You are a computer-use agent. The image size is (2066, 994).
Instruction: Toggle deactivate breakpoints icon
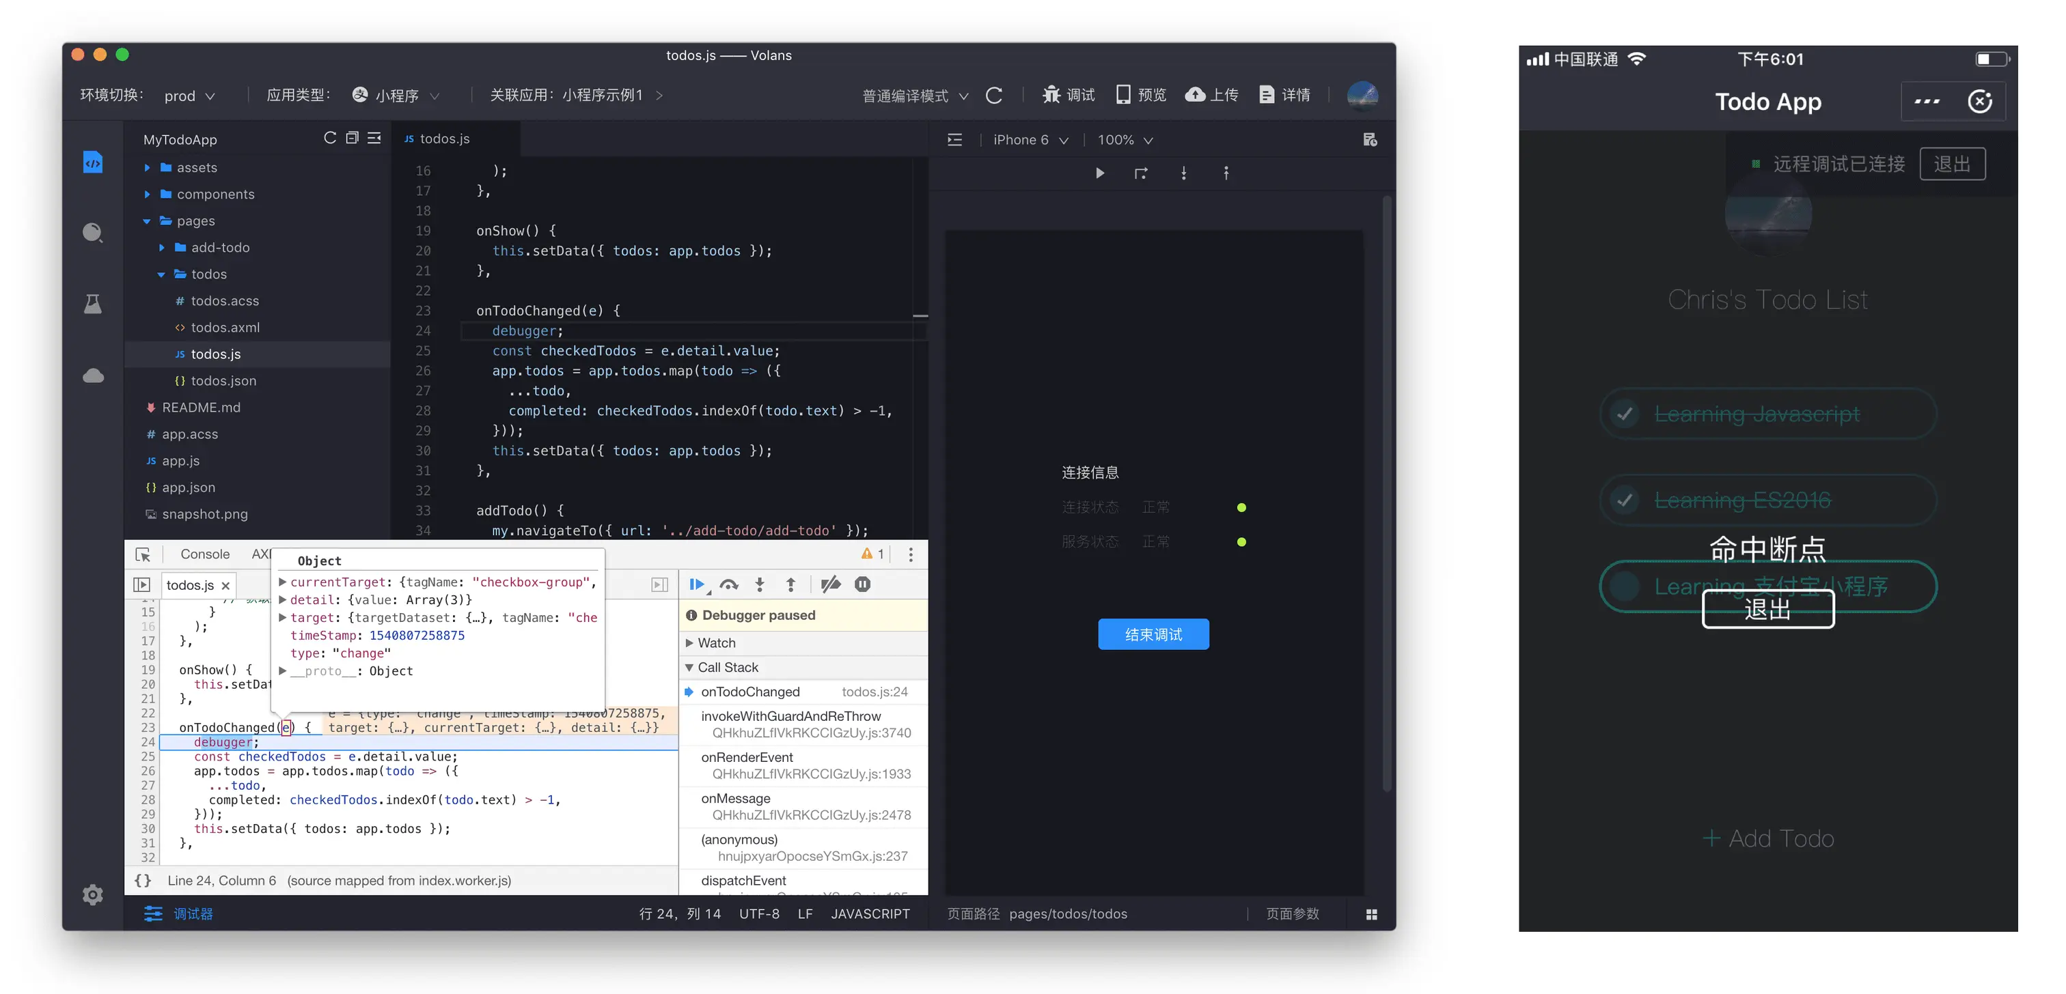(x=831, y=584)
